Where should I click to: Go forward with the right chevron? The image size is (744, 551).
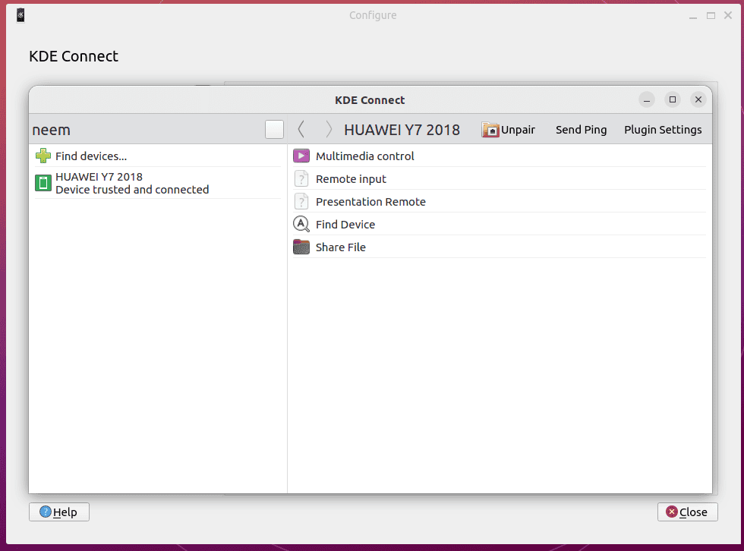pos(328,129)
